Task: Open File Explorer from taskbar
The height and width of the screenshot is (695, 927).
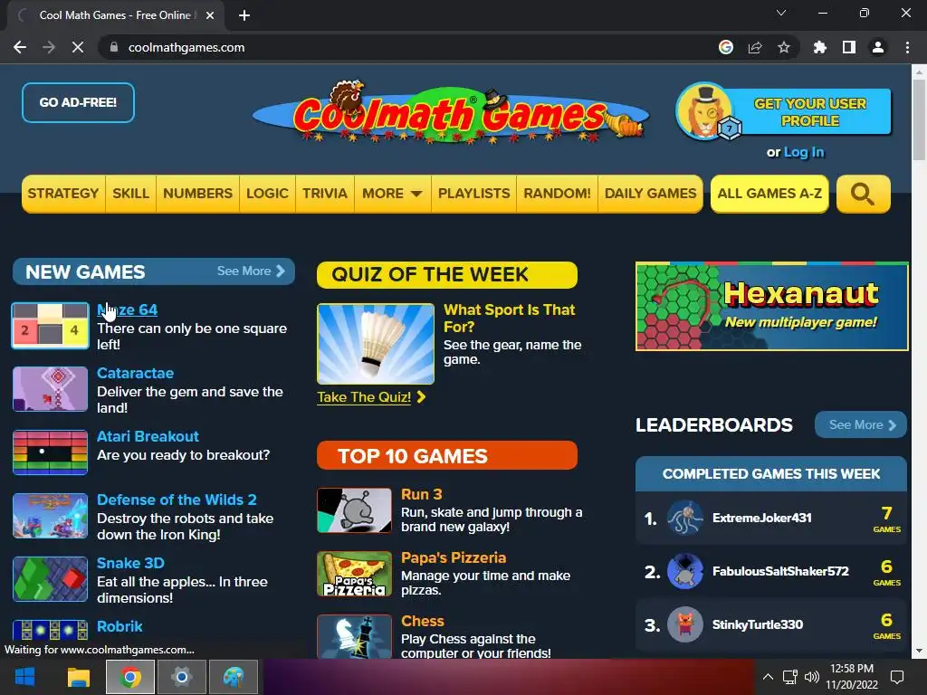Action: pyautogui.click(x=78, y=677)
